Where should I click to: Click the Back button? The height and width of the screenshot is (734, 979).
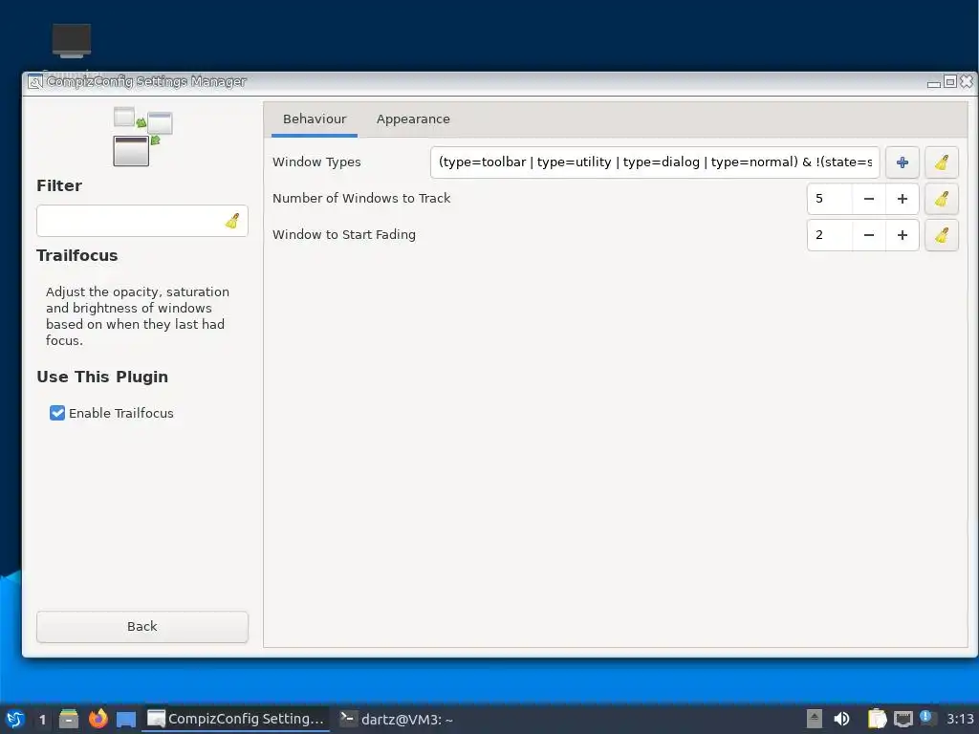pyautogui.click(x=142, y=627)
